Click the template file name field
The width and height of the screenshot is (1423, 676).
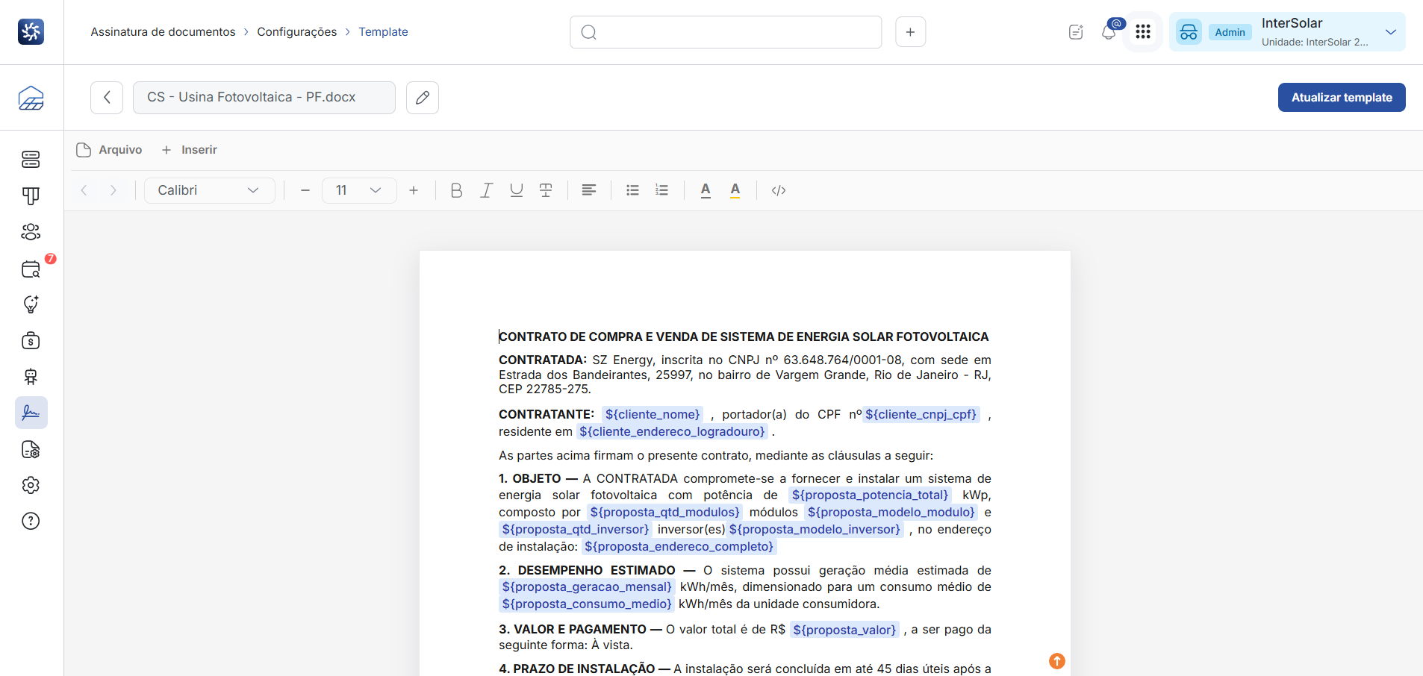tap(264, 98)
